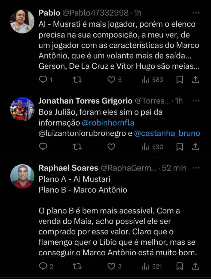This screenshot has height=279, width=211.
Task: Open Pablo's profile avatar
Action: click(22, 21)
